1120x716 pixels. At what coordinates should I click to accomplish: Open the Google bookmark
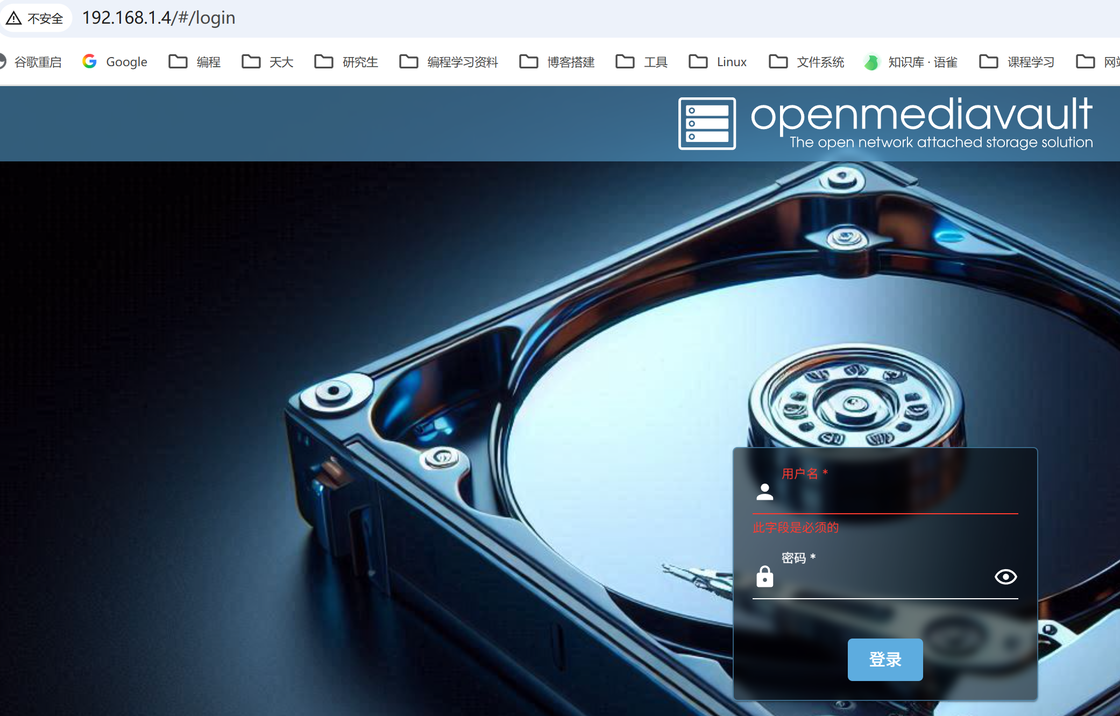(x=115, y=62)
